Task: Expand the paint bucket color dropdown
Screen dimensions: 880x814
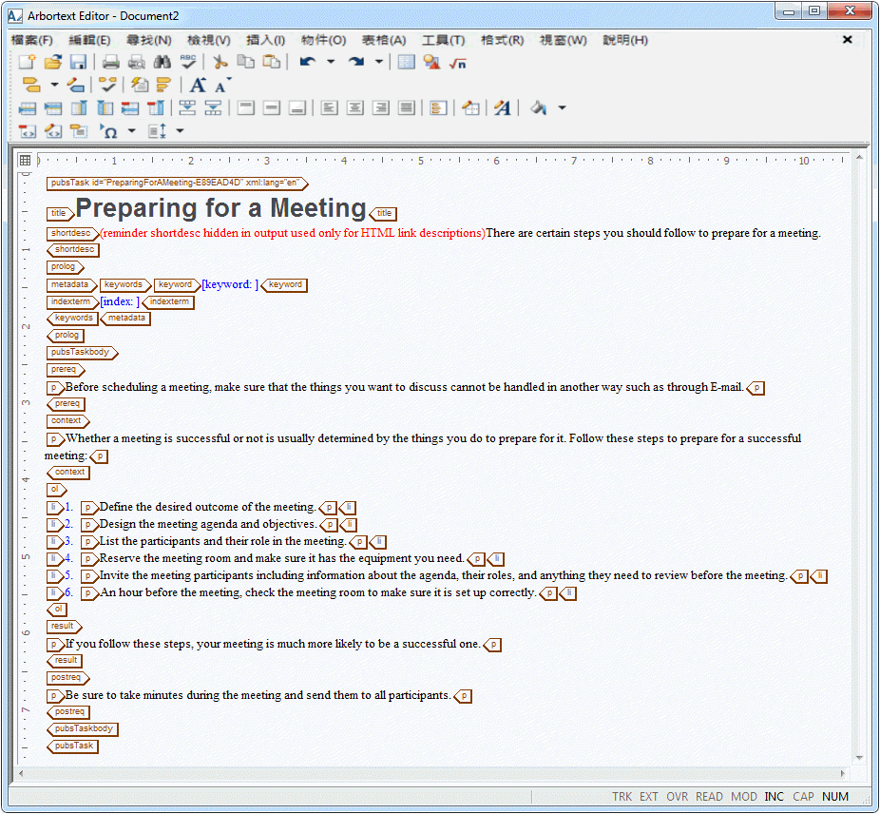Action: [x=562, y=107]
